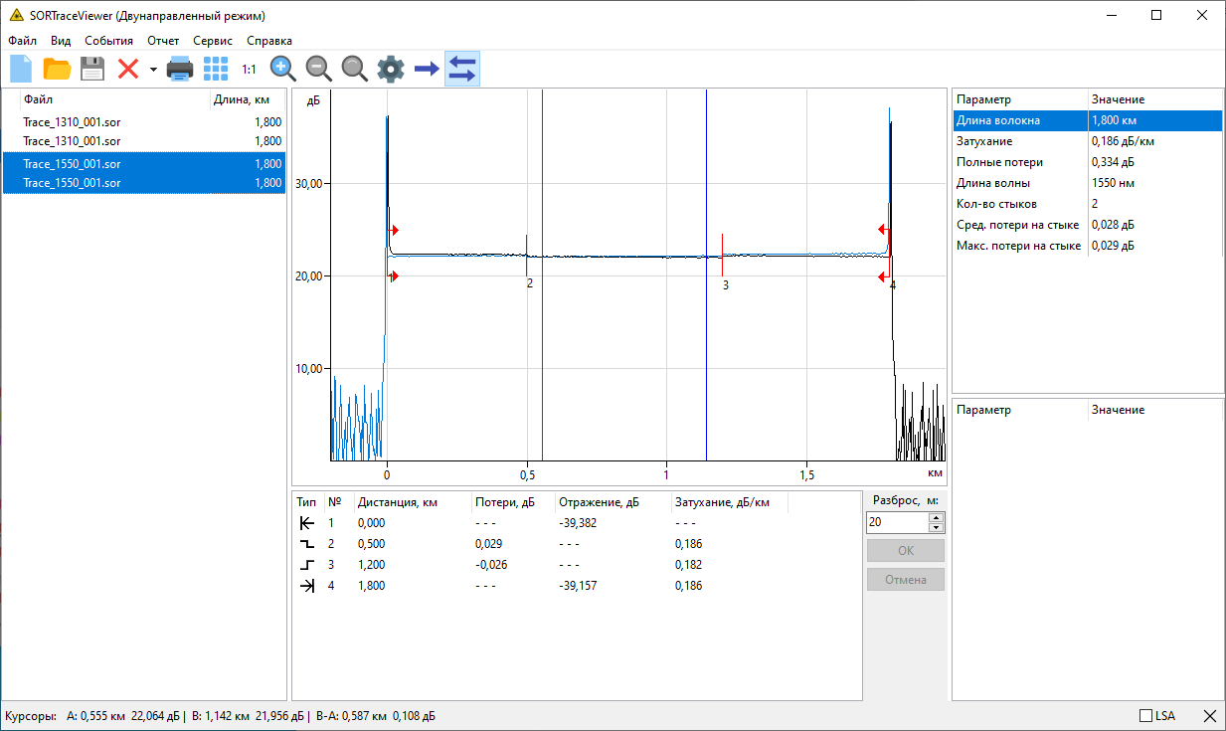Viewport: 1226px width, 731px height.
Task: Click the Дистанция, км column header
Action: click(x=413, y=502)
